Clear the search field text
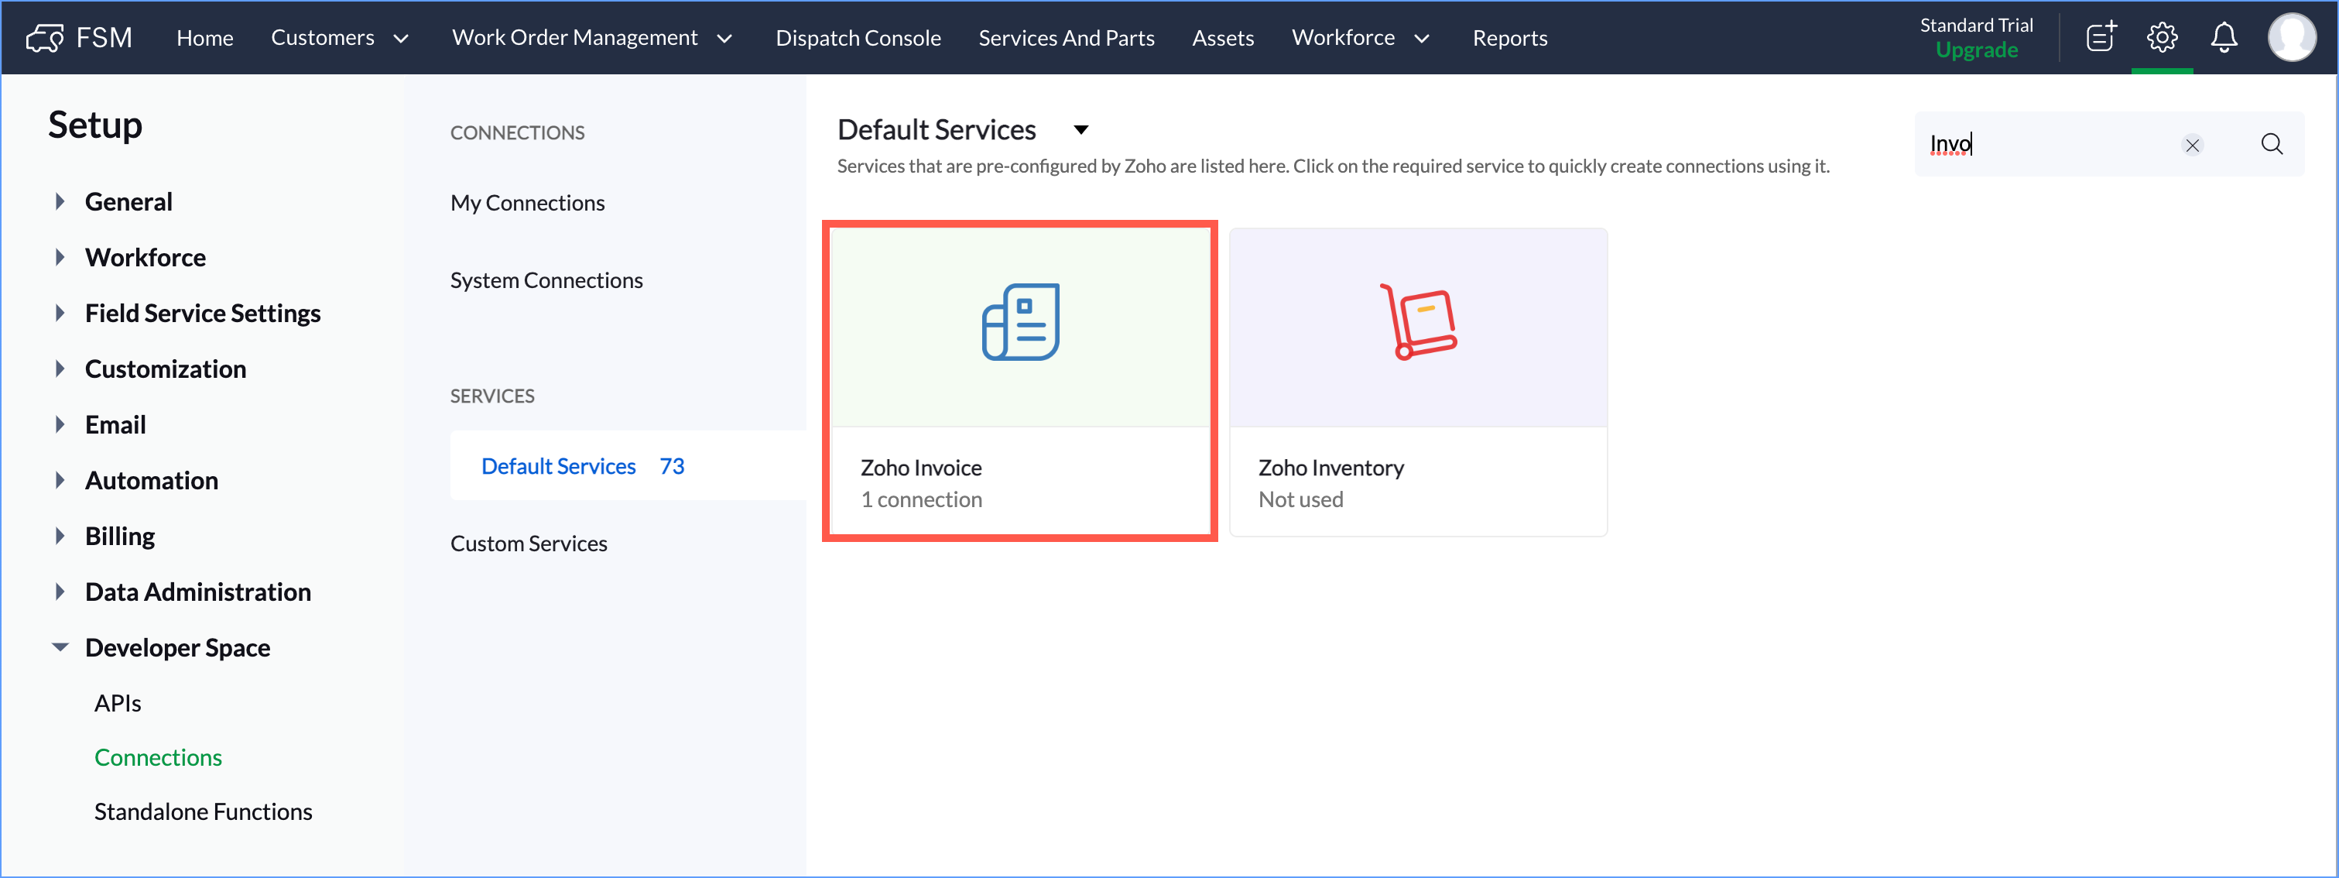2339x878 pixels. [x=2192, y=144]
